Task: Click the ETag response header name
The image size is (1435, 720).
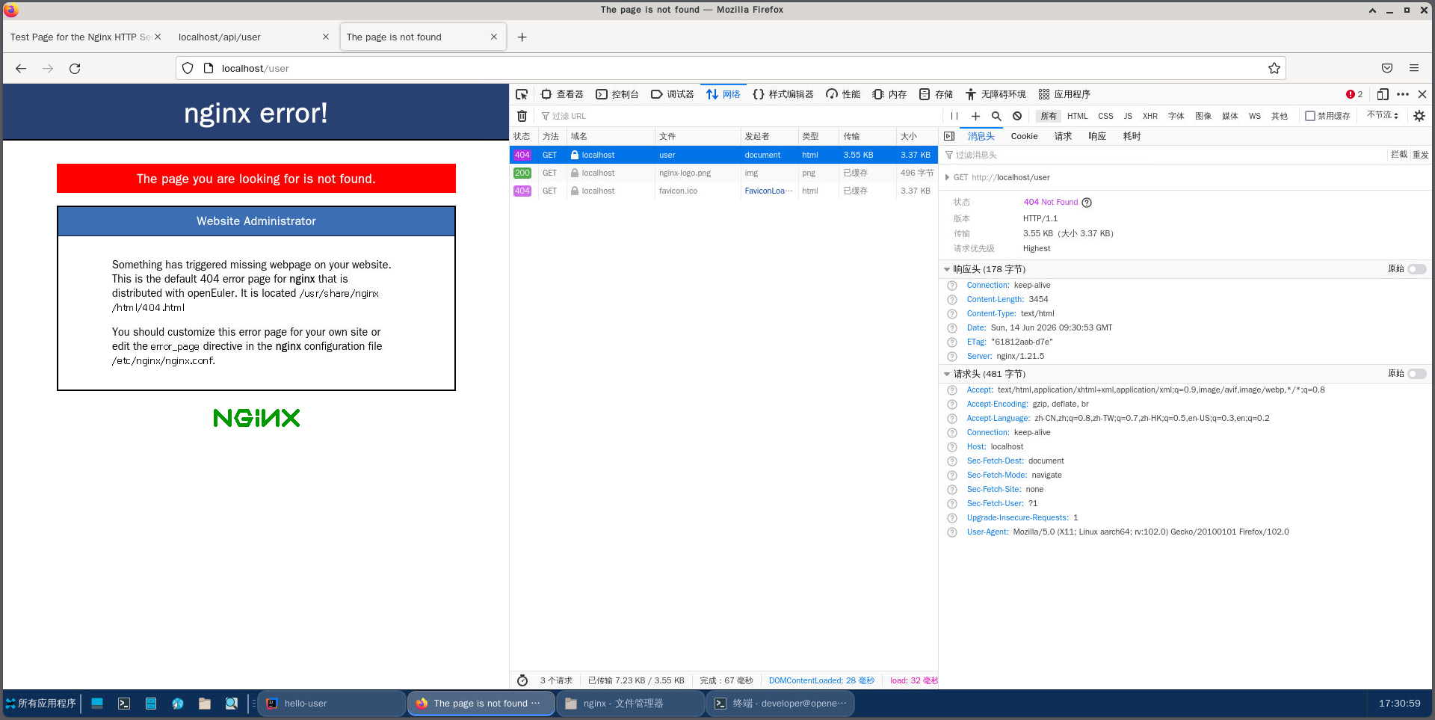Action: 976,342
